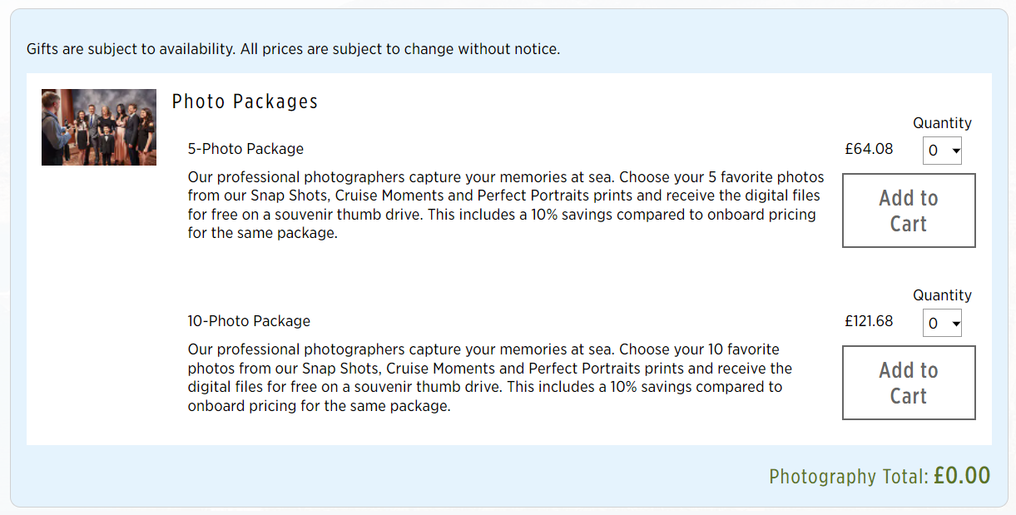Open the 10-Photo Package quantity dropdown

942,323
